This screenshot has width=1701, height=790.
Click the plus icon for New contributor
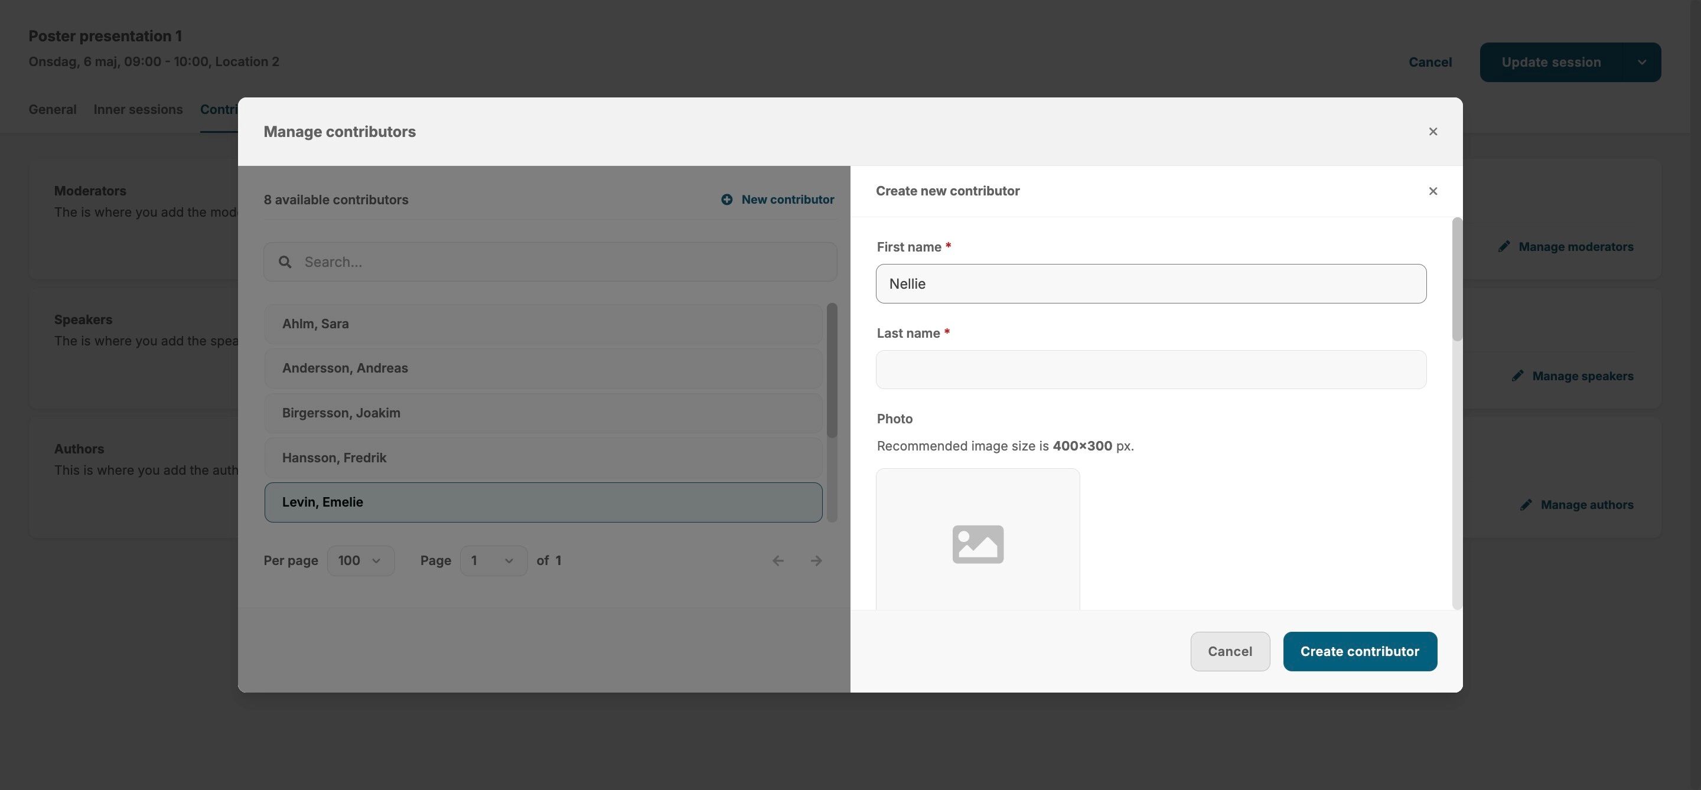tap(726, 200)
